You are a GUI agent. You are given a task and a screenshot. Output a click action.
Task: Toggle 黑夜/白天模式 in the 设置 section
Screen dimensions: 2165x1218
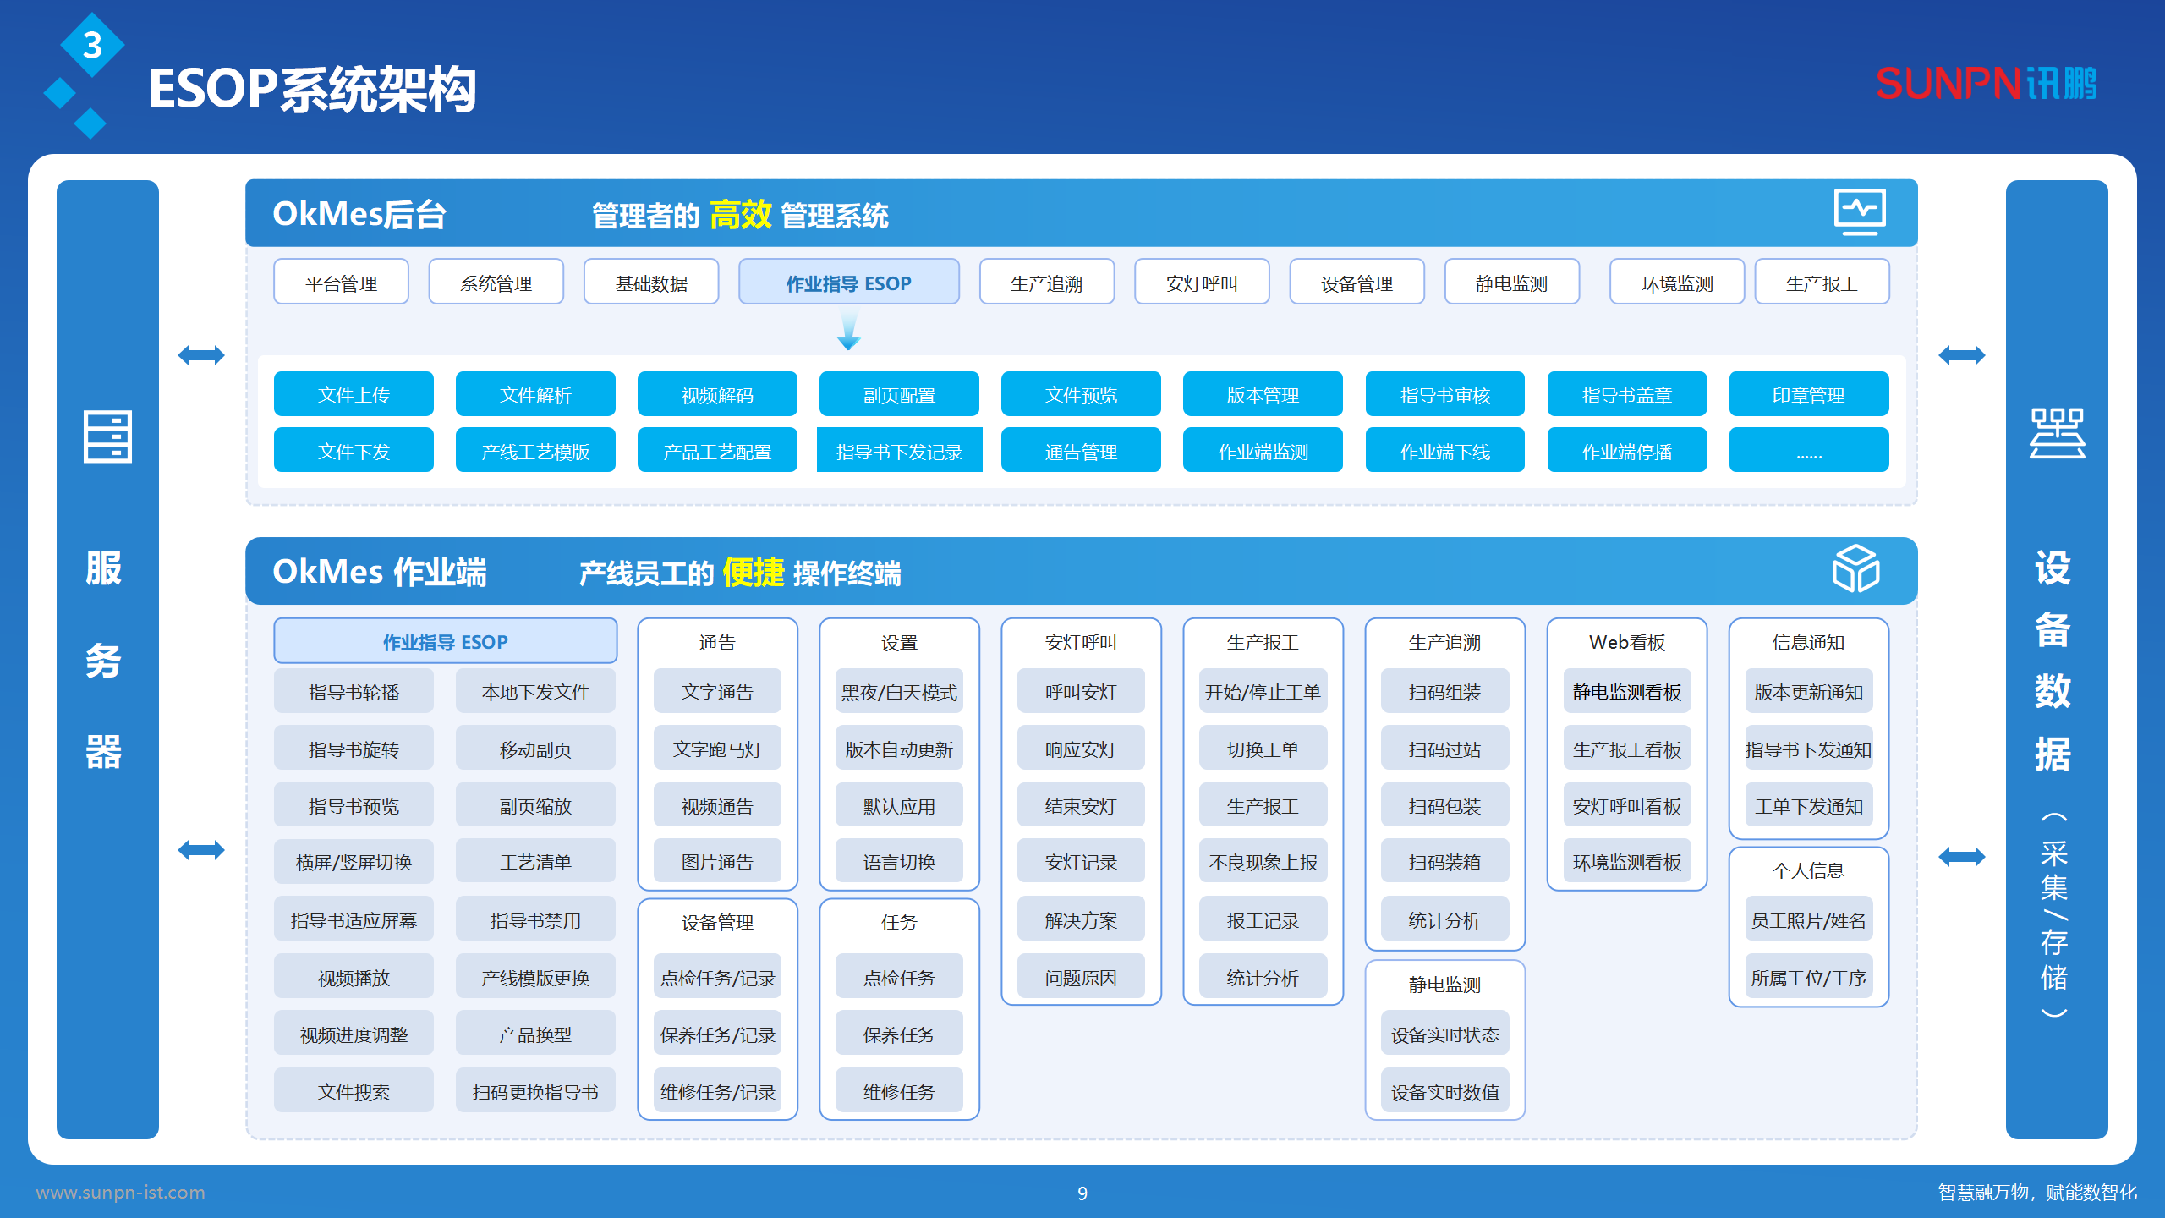897,691
